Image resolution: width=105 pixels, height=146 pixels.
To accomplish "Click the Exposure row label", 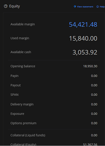I will (x=17, y=114).
